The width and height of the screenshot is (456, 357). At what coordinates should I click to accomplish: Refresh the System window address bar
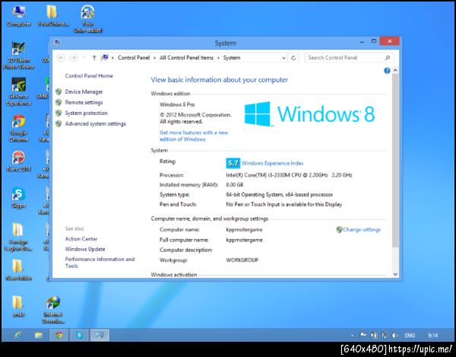pyautogui.click(x=293, y=58)
